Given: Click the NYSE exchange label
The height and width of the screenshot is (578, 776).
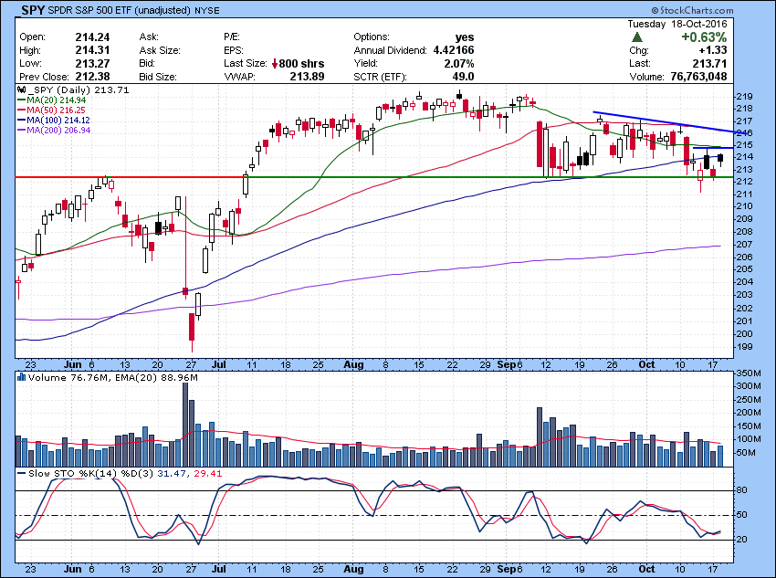Looking at the screenshot, I should click(x=206, y=10).
